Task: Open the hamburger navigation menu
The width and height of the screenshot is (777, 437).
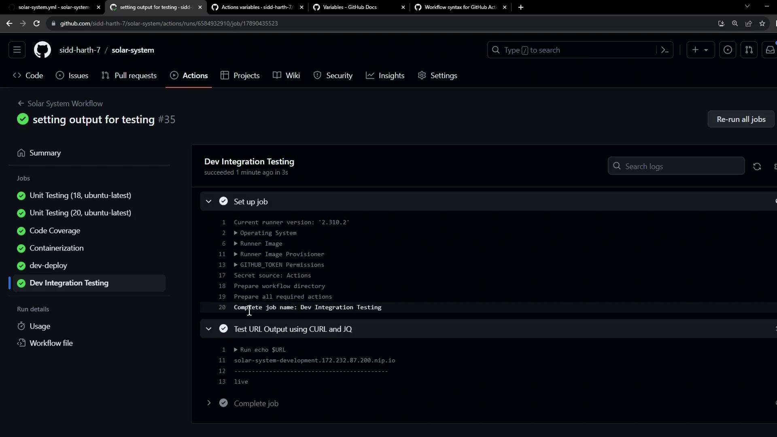Action: [x=17, y=50]
